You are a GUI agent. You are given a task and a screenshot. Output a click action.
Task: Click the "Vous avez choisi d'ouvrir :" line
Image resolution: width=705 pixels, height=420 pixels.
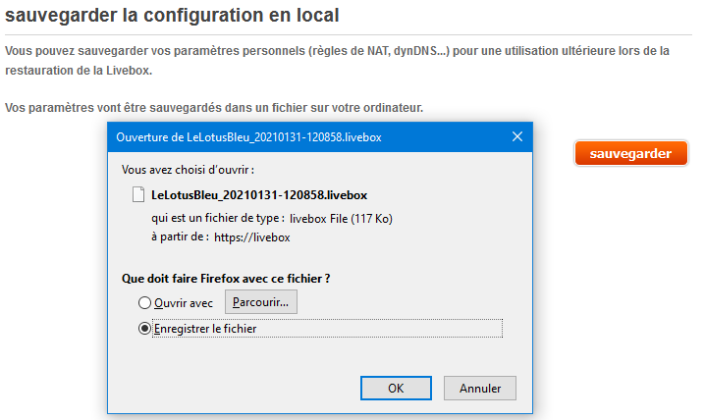click(x=189, y=170)
